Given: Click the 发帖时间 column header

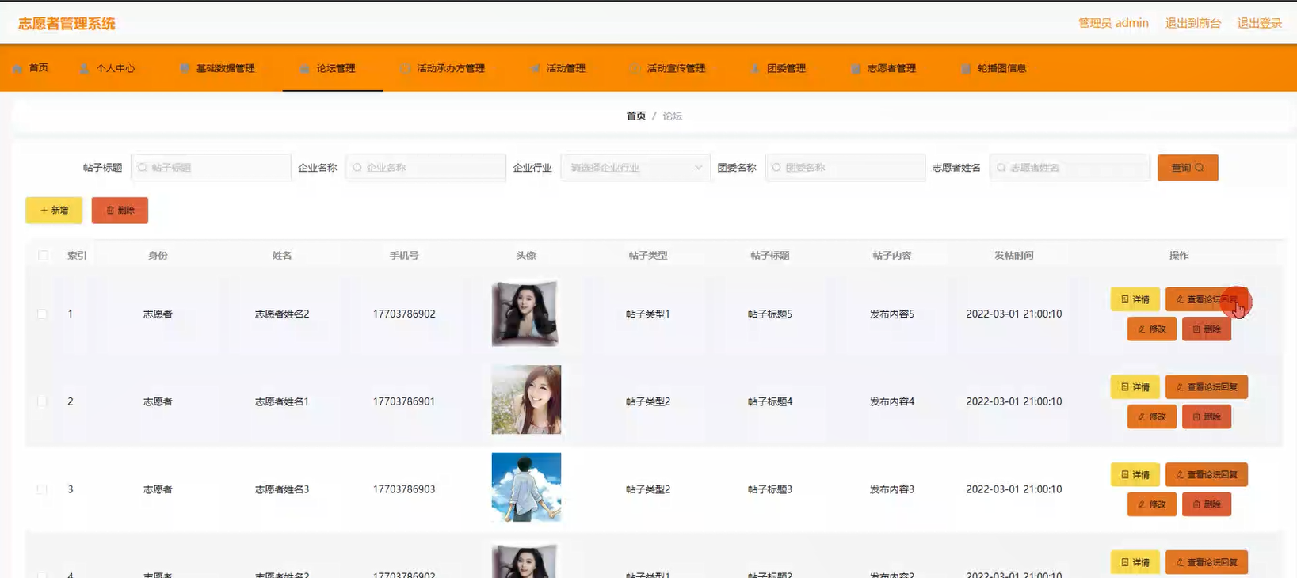Looking at the screenshot, I should point(1013,255).
